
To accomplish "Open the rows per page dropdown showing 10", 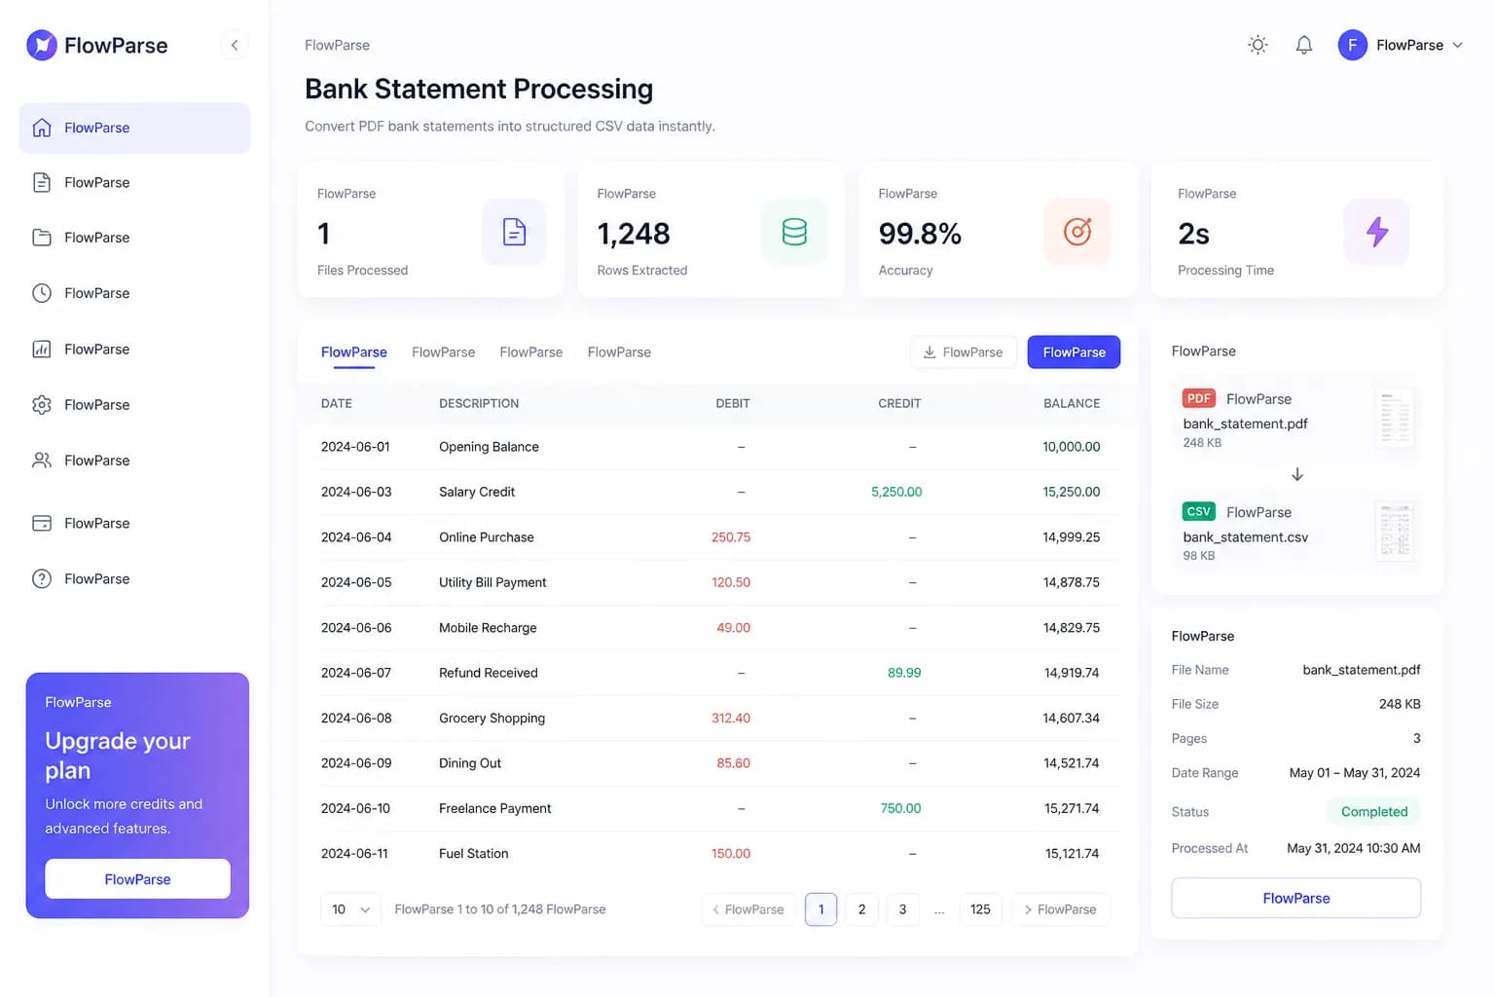I will (350, 909).
